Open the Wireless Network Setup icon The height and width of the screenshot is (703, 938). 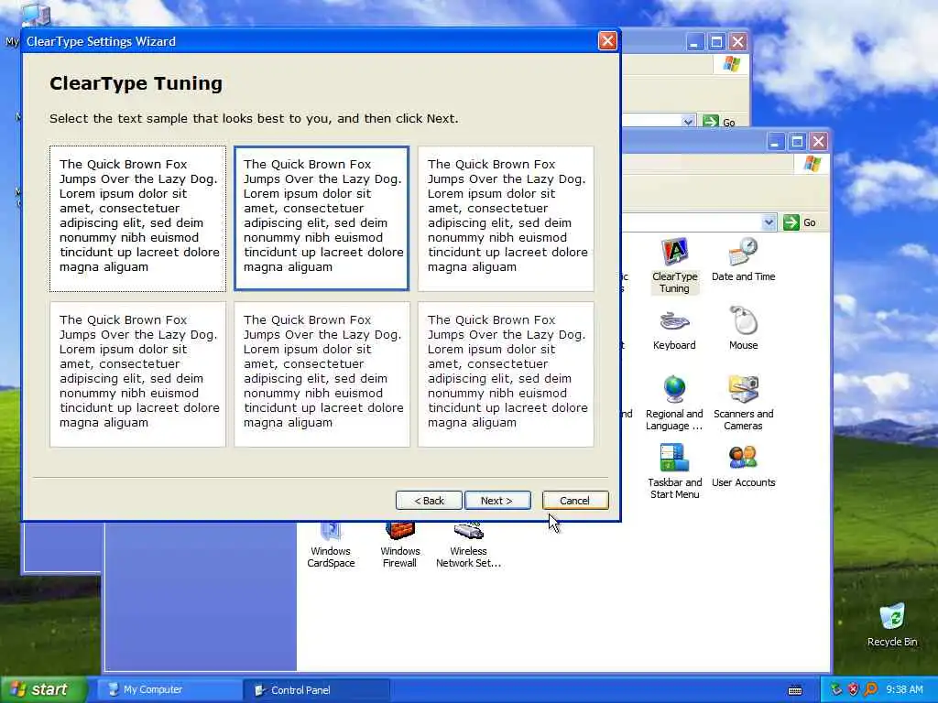coord(468,546)
